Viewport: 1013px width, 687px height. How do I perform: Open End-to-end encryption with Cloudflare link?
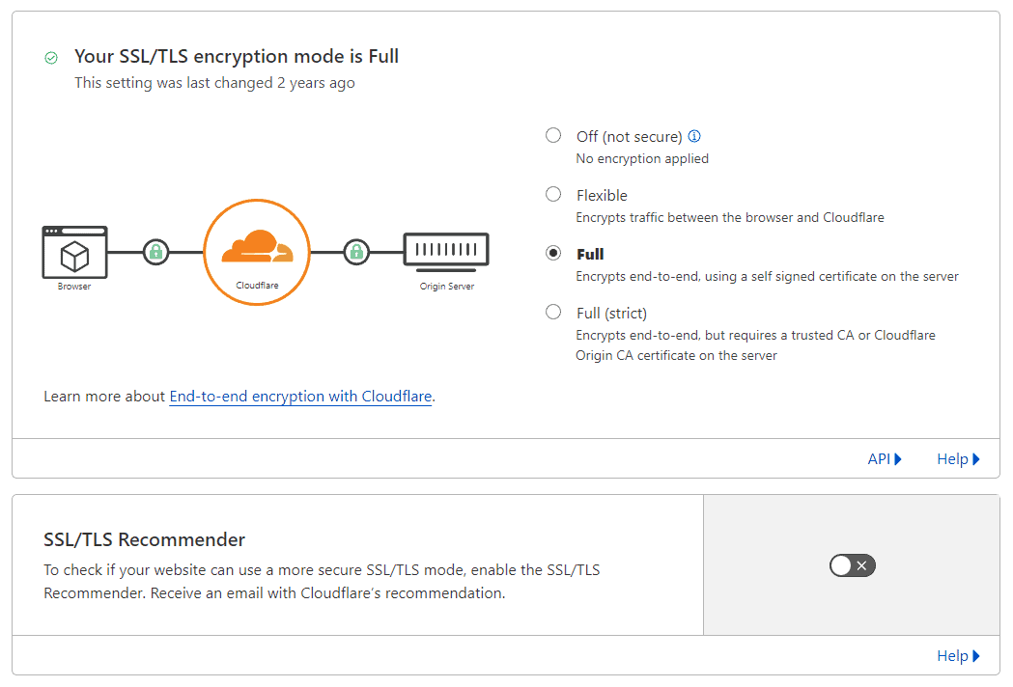click(300, 396)
